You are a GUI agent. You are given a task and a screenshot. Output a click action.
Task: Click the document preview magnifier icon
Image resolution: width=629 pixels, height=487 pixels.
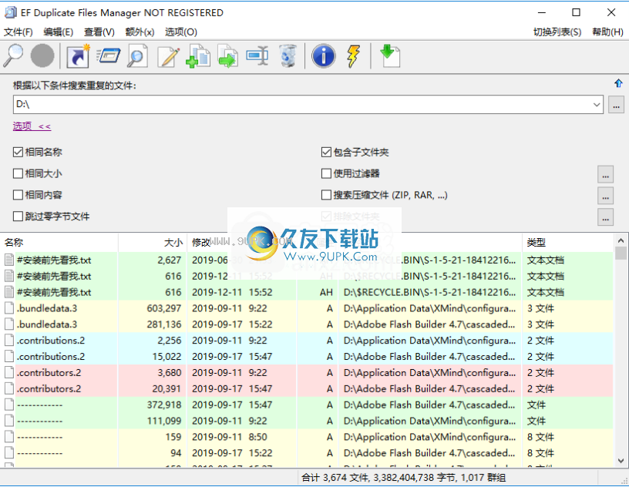tap(137, 55)
